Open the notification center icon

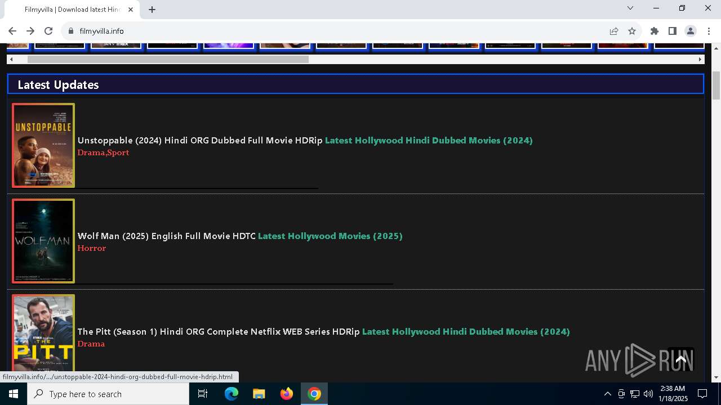point(702,394)
